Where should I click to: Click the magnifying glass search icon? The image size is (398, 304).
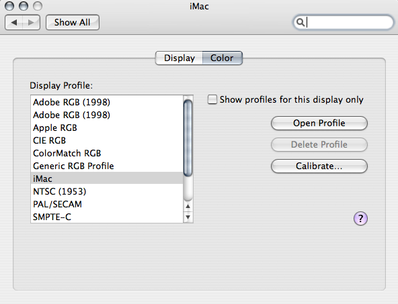click(301, 22)
